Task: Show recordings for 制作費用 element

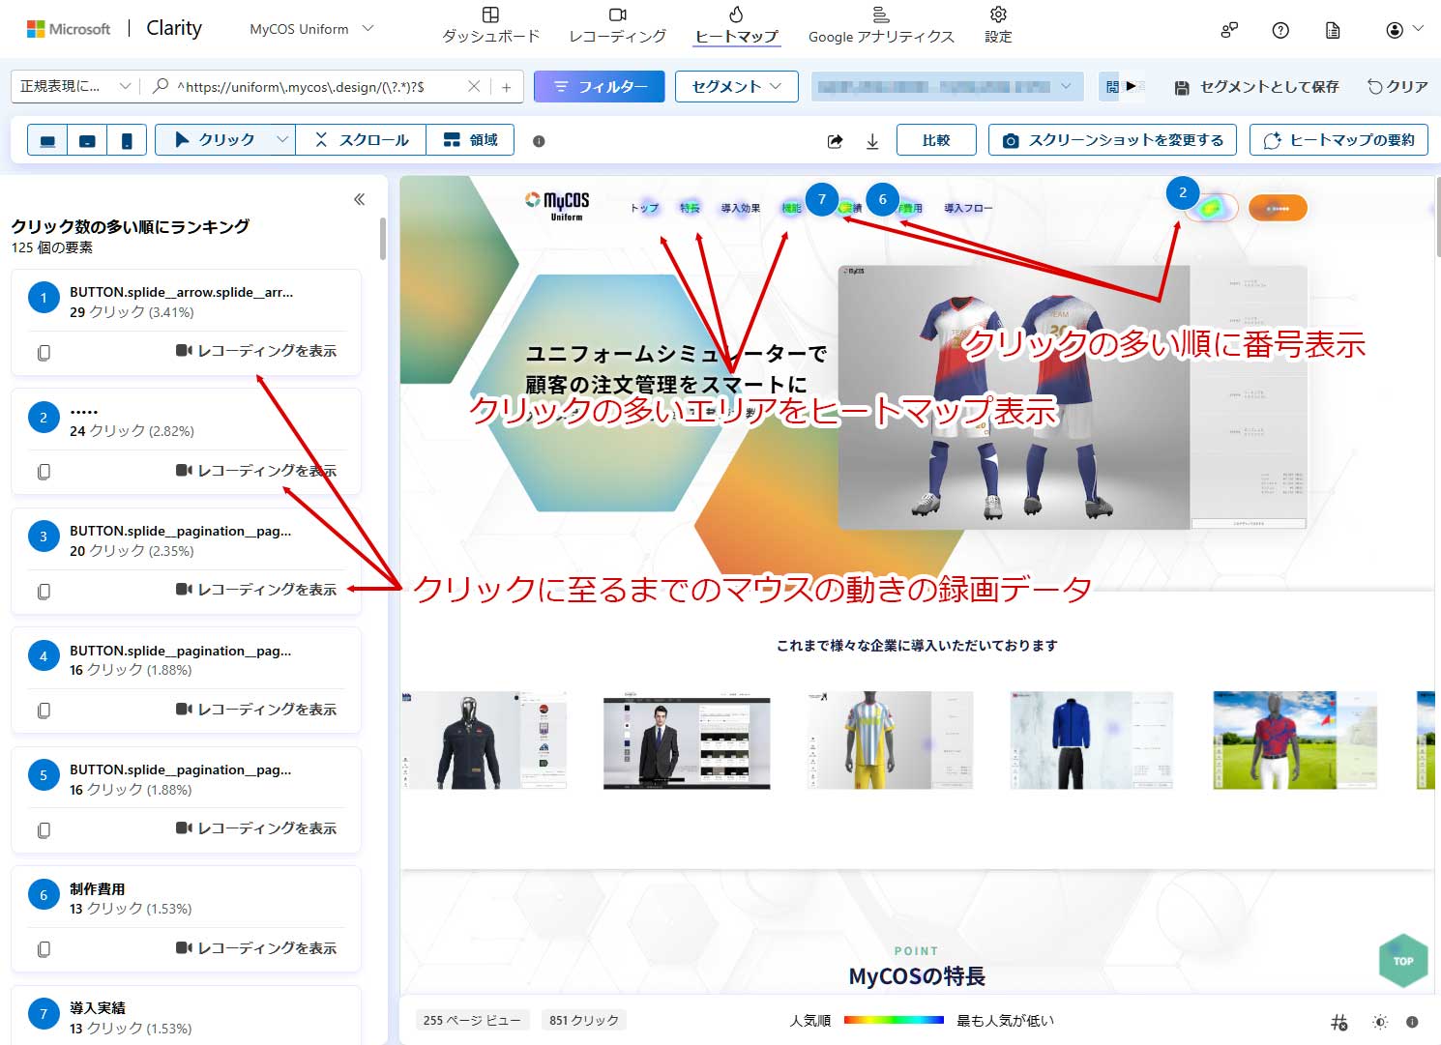Action: click(x=256, y=948)
